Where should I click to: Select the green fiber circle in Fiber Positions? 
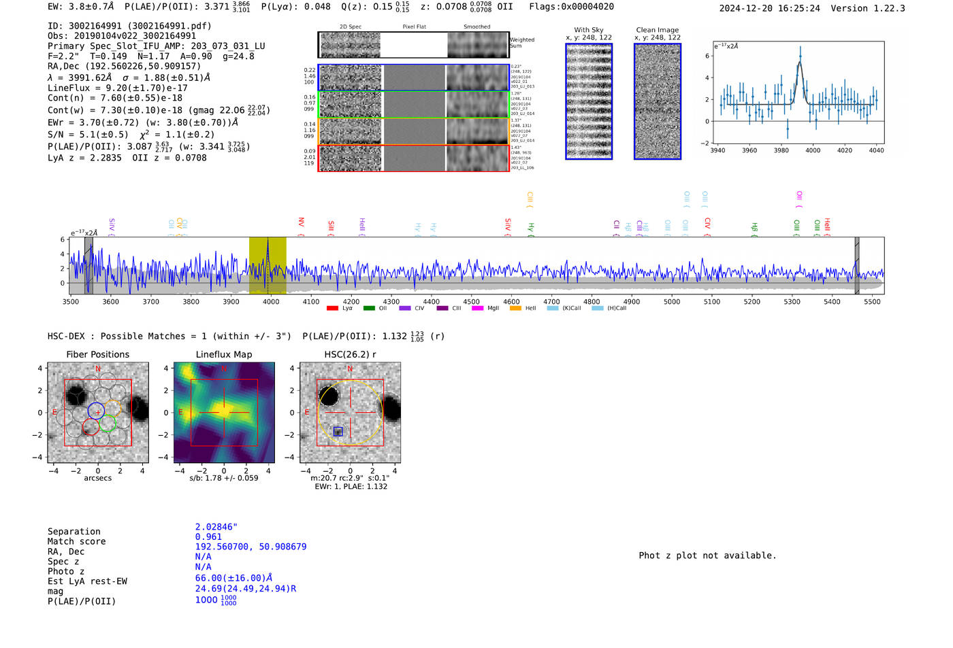(108, 423)
